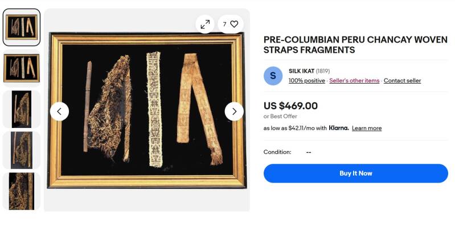
Task: Open Klarna's "Learn more" link
Action: [367, 129]
